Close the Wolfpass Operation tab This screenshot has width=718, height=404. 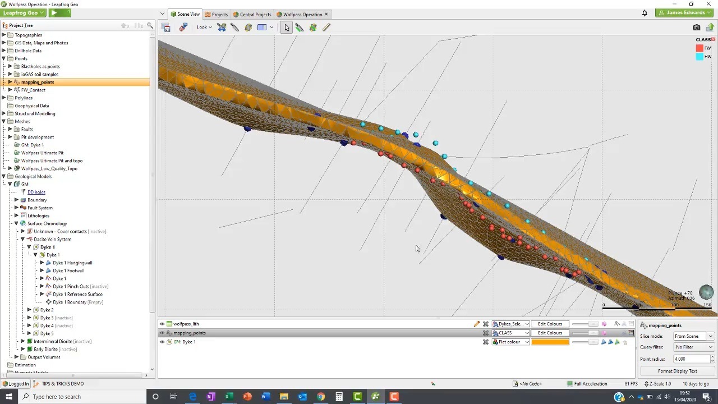point(326,14)
